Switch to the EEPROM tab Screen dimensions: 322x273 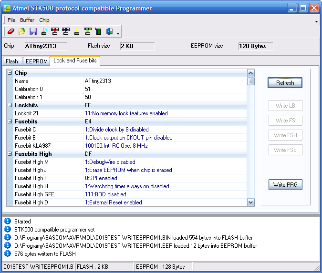(36, 61)
